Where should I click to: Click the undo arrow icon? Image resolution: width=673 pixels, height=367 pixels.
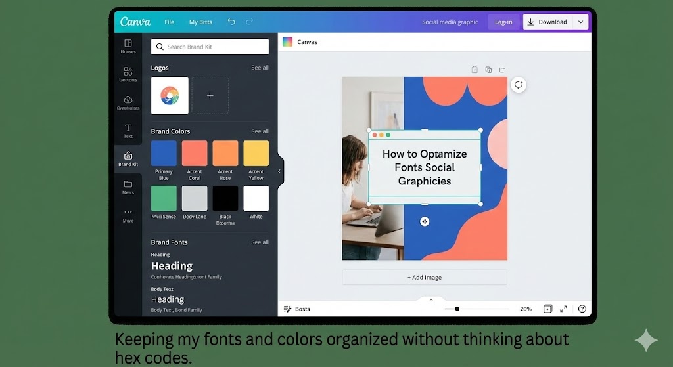pos(231,22)
